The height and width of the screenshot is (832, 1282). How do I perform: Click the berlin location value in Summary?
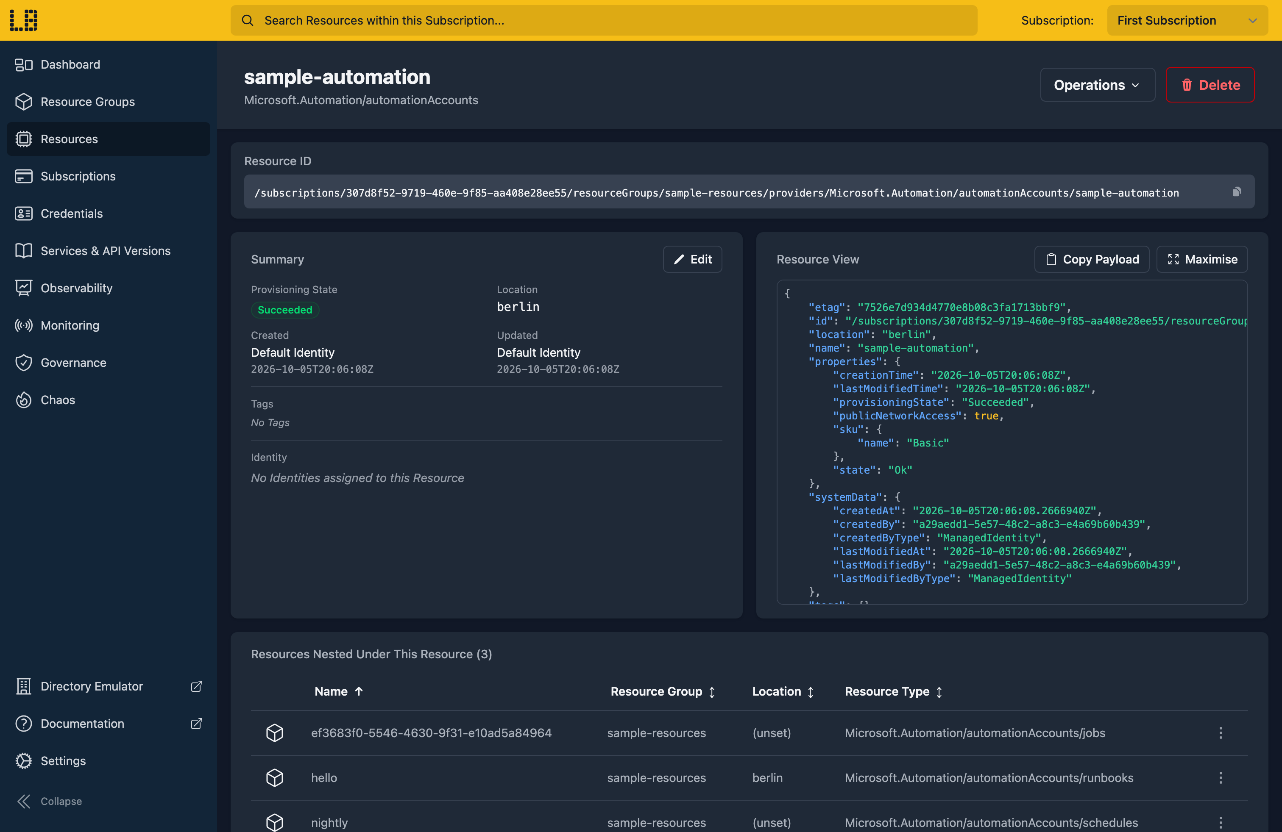point(518,307)
